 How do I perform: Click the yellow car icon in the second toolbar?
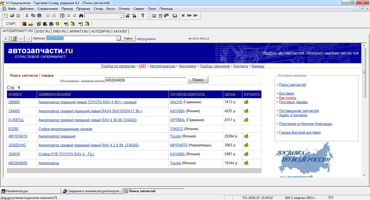[31, 24]
